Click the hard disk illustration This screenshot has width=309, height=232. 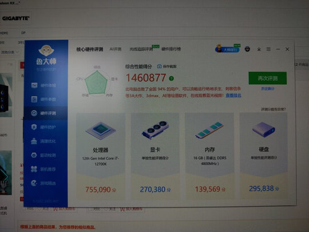coord(264,129)
